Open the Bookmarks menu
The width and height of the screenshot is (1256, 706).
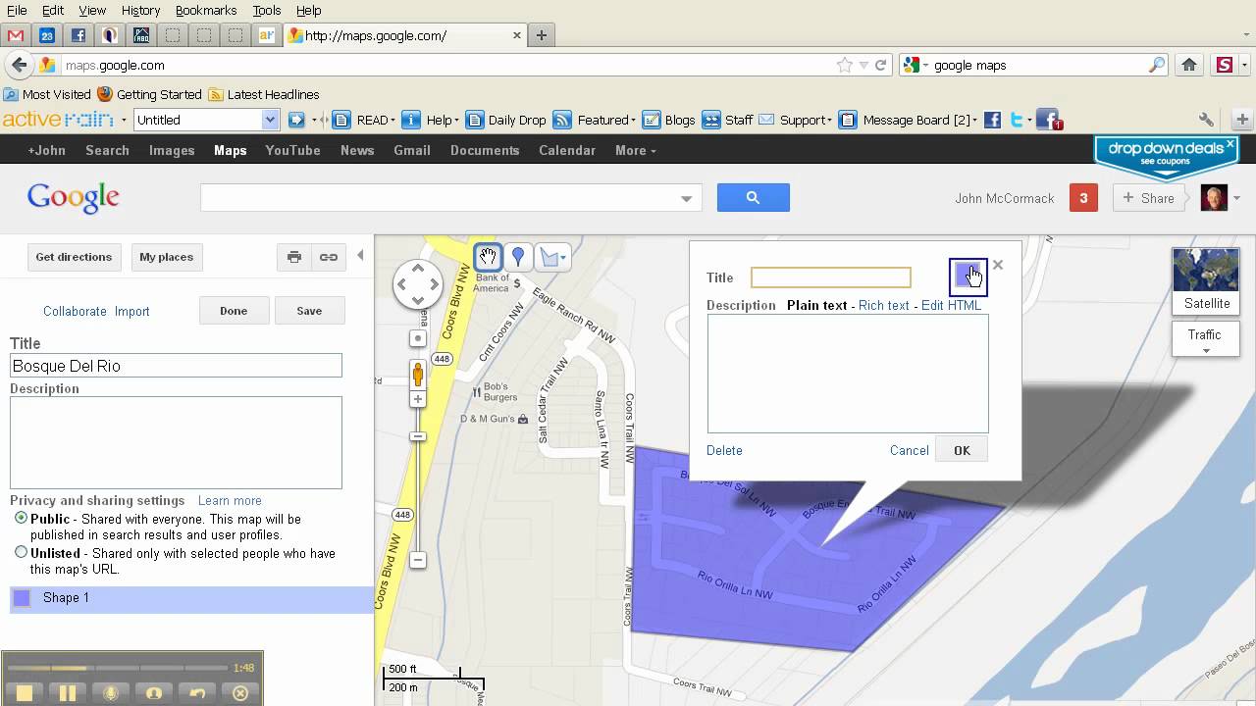pos(206,10)
